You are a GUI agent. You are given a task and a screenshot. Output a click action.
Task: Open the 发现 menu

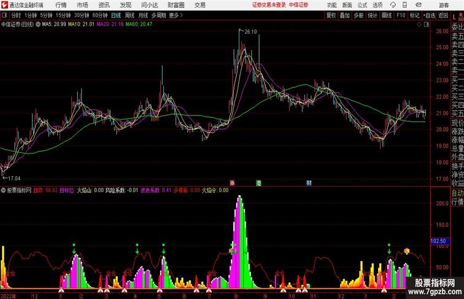[x=126, y=5]
